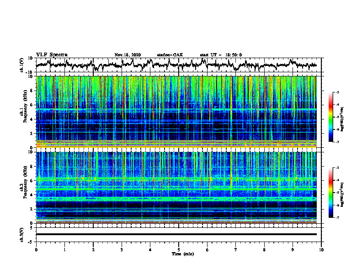
Task: Click the ch.1 voltage waveform trace
Action: click(176, 65)
